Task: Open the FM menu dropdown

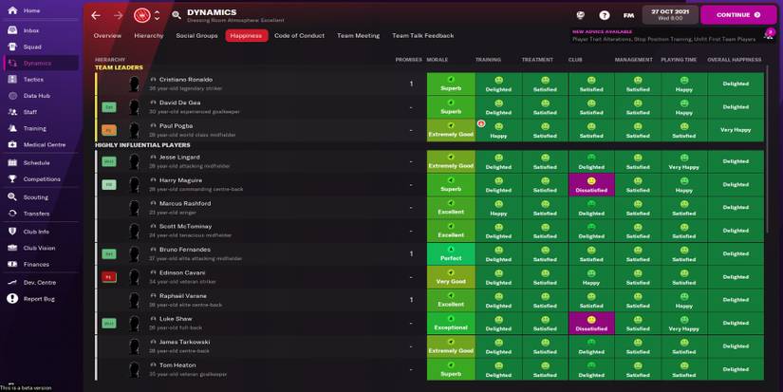Action: click(628, 15)
